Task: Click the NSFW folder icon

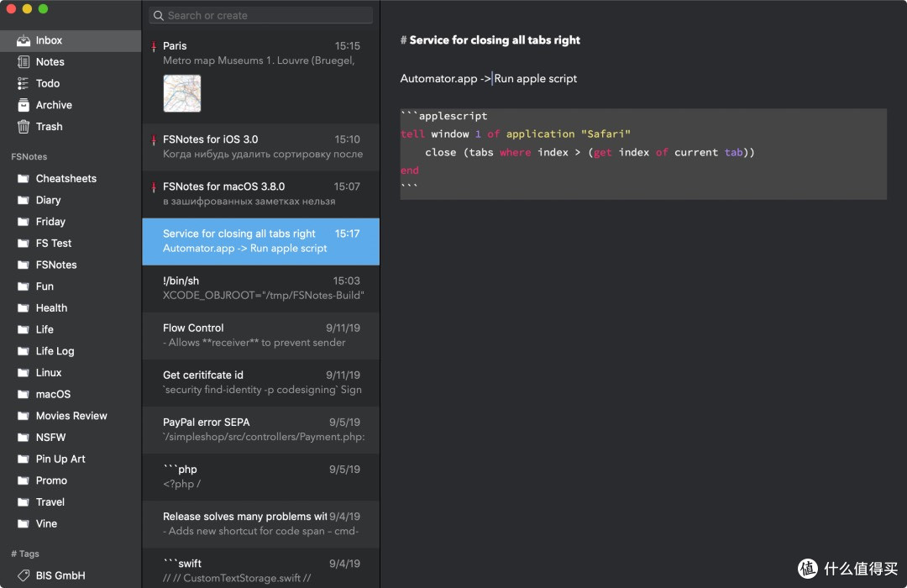Action: [x=24, y=437]
